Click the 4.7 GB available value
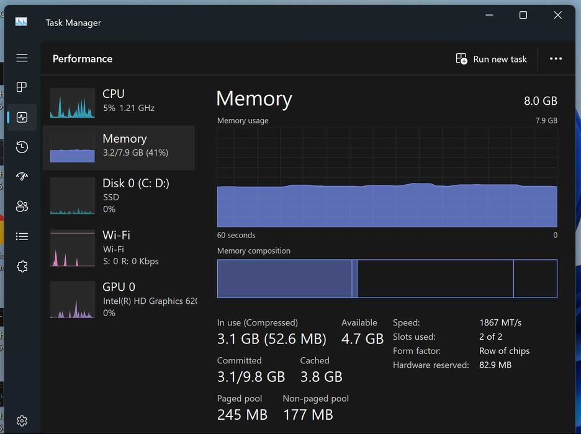The image size is (581, 434). [363, 339]
